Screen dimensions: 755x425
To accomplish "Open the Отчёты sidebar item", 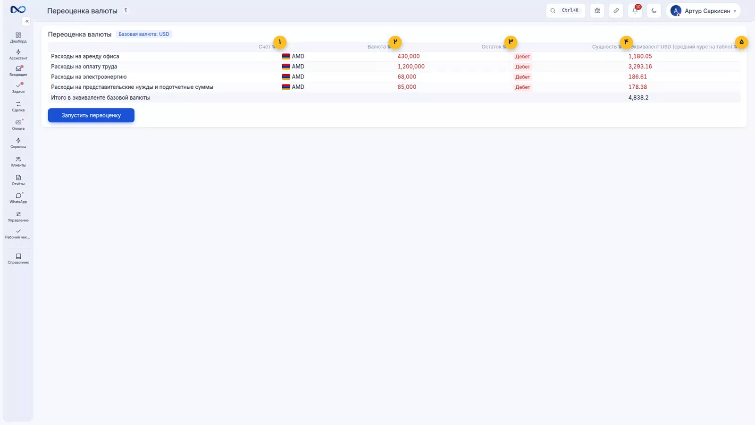I will pyautogui.click(x=18, y=180).
